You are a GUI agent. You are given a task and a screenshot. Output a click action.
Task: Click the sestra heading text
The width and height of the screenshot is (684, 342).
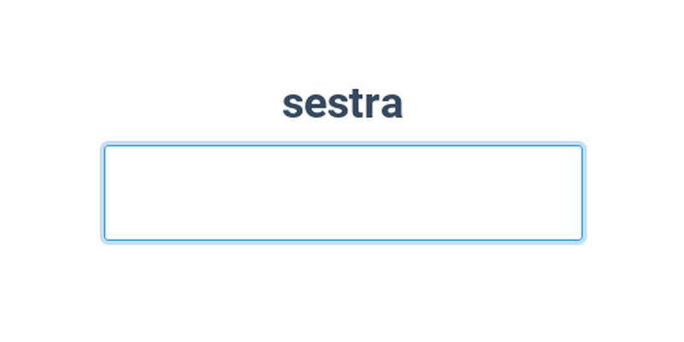tap(342, 104)
